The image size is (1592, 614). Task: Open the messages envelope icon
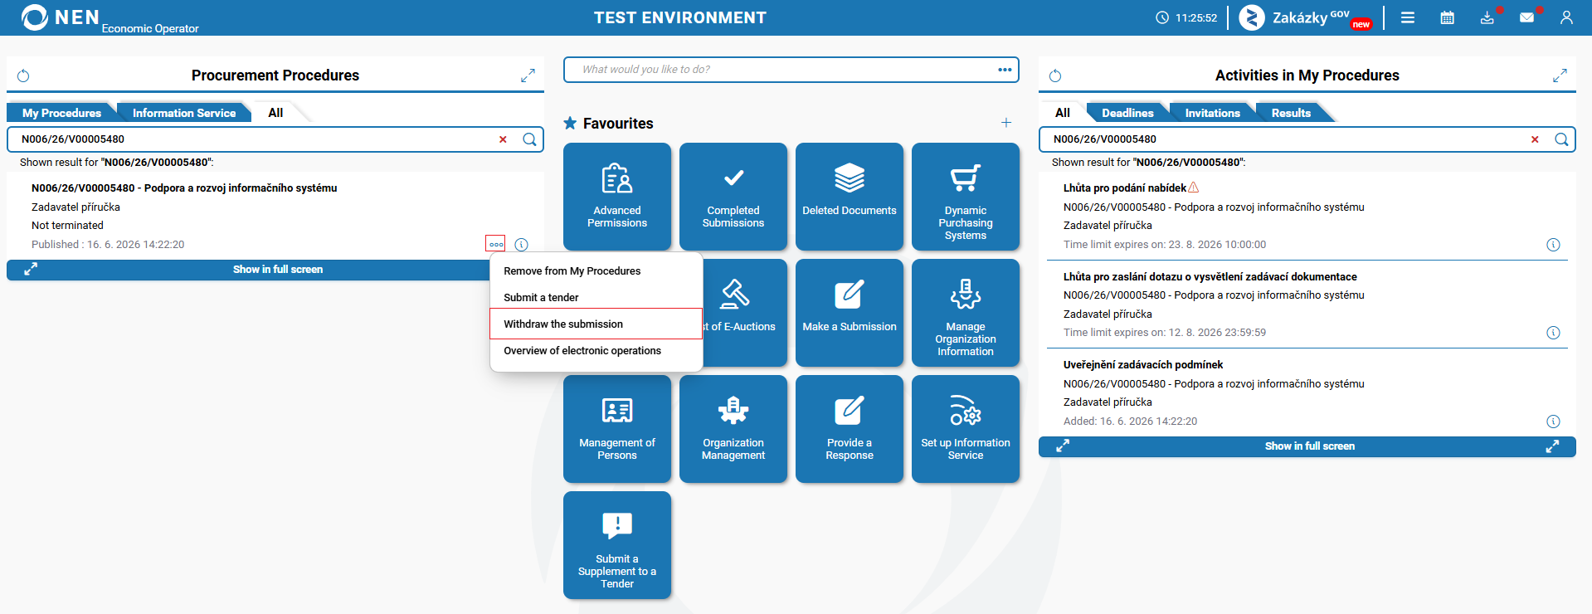1526,17
